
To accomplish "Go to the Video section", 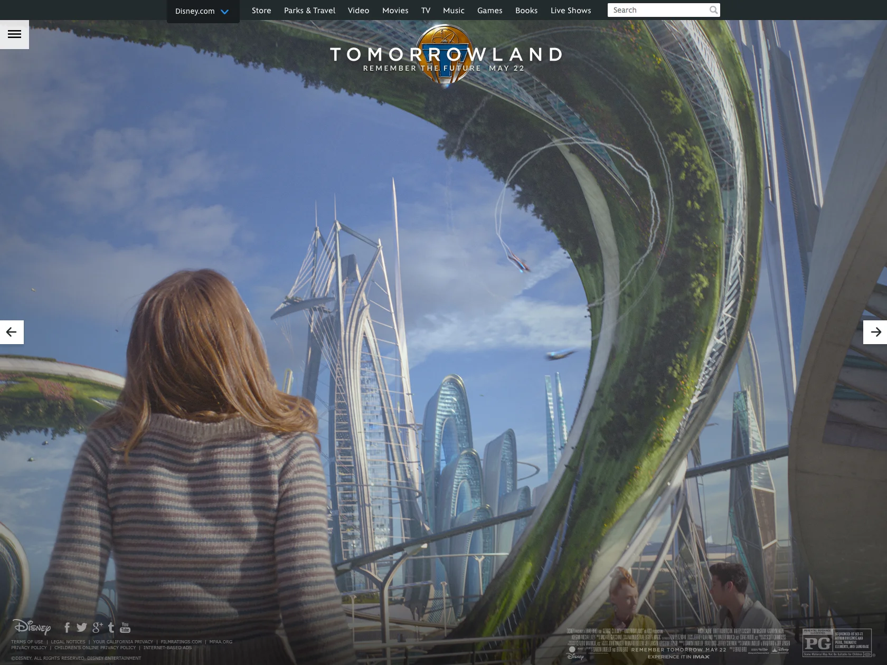I will 358,11.
